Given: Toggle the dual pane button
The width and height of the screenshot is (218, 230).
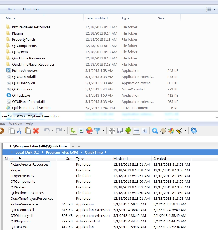Looking at the screenshot, I should [136, 131].
